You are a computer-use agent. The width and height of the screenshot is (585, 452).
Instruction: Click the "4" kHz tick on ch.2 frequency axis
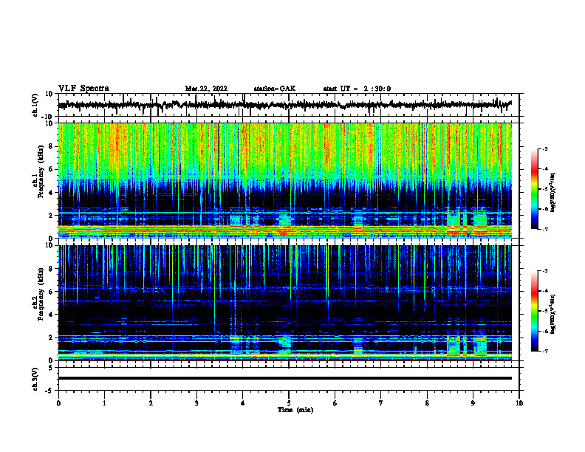pyautogui.click(x=51, y=315)
